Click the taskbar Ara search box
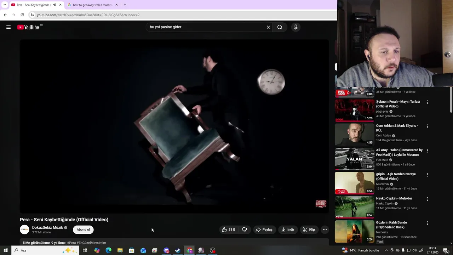Viewport: 453px width, 255px height. click(45, 250)
